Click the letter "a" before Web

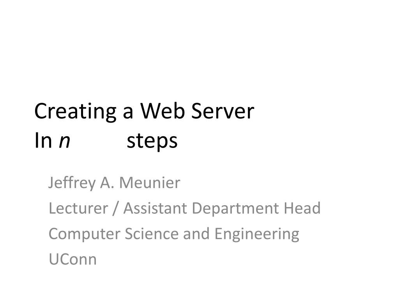(x=128, y=113)
